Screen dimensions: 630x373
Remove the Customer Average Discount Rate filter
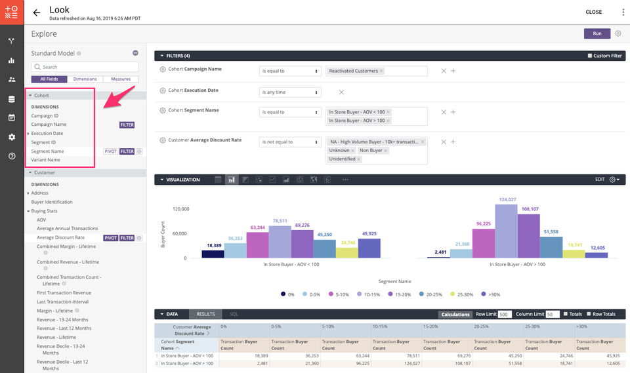click(444, 142)
